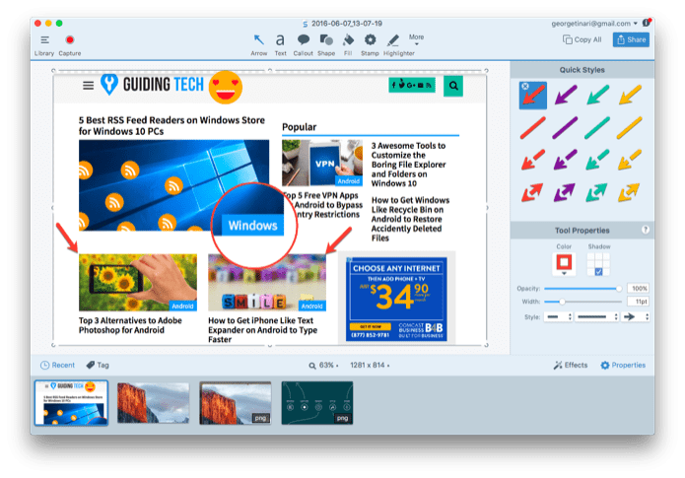The width and height of the screenshot is (685, 478).
Task: Select the Arrow tool
Action: 258,45
